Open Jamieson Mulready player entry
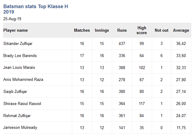 pyautogui.click(x=20, y=128)
